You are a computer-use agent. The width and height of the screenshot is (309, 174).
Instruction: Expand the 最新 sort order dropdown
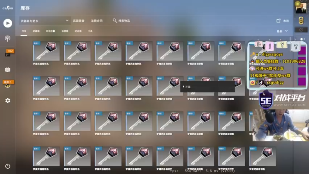pos(282,31)
